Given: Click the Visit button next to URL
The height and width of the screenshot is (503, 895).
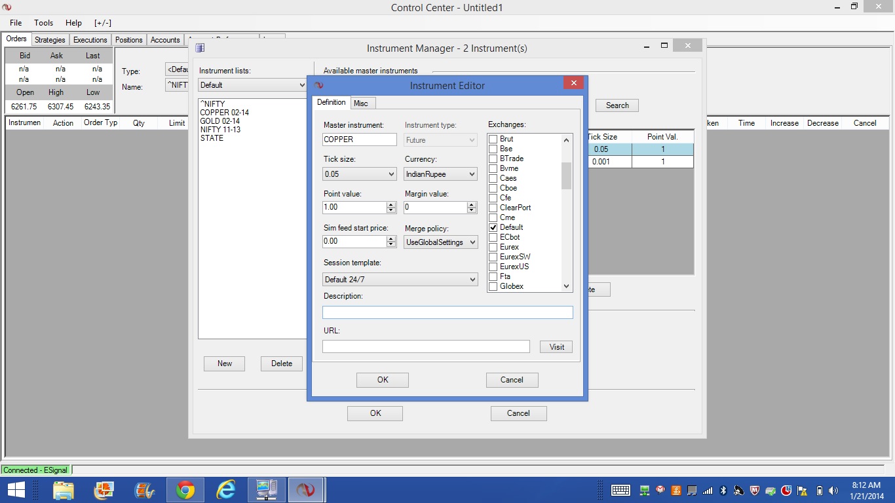Looking at the screenshot, I should [x=556, y=347].
